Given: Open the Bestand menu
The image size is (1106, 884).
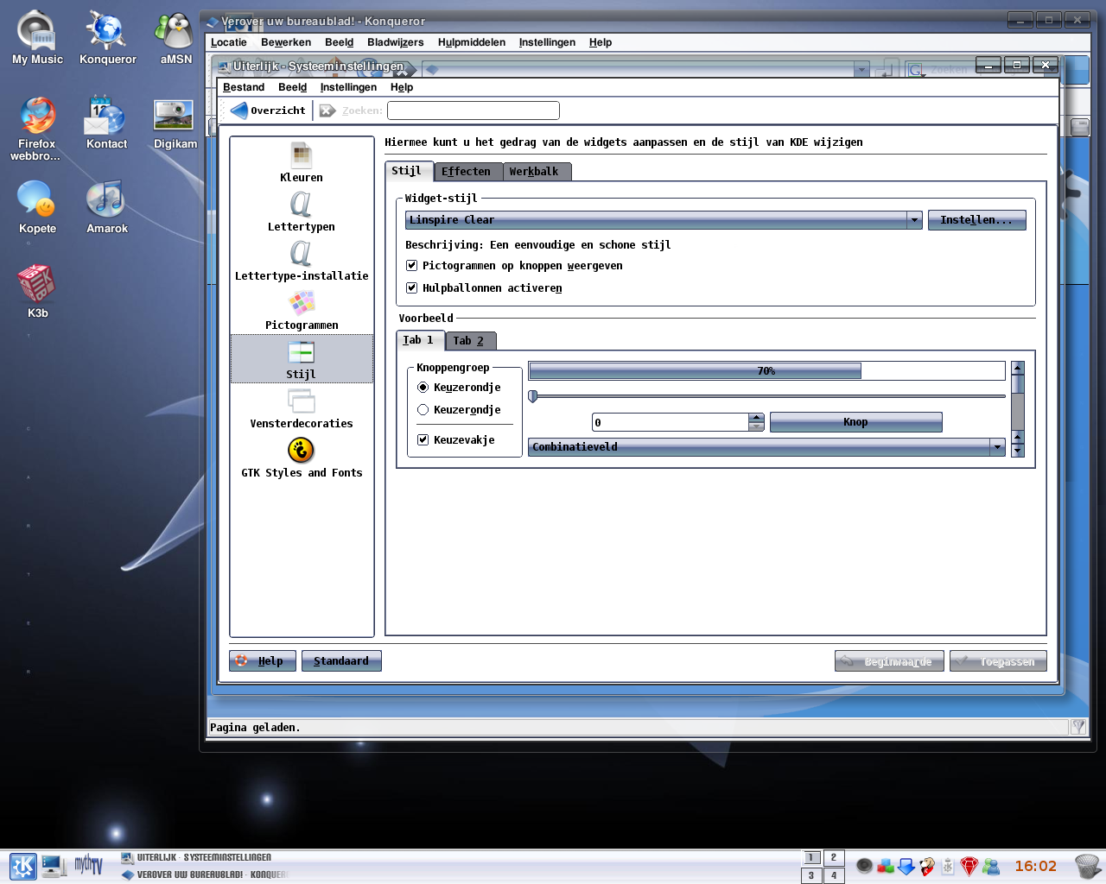Looking at the screenshot, I should pyautogui.click(x=244, y=87).
